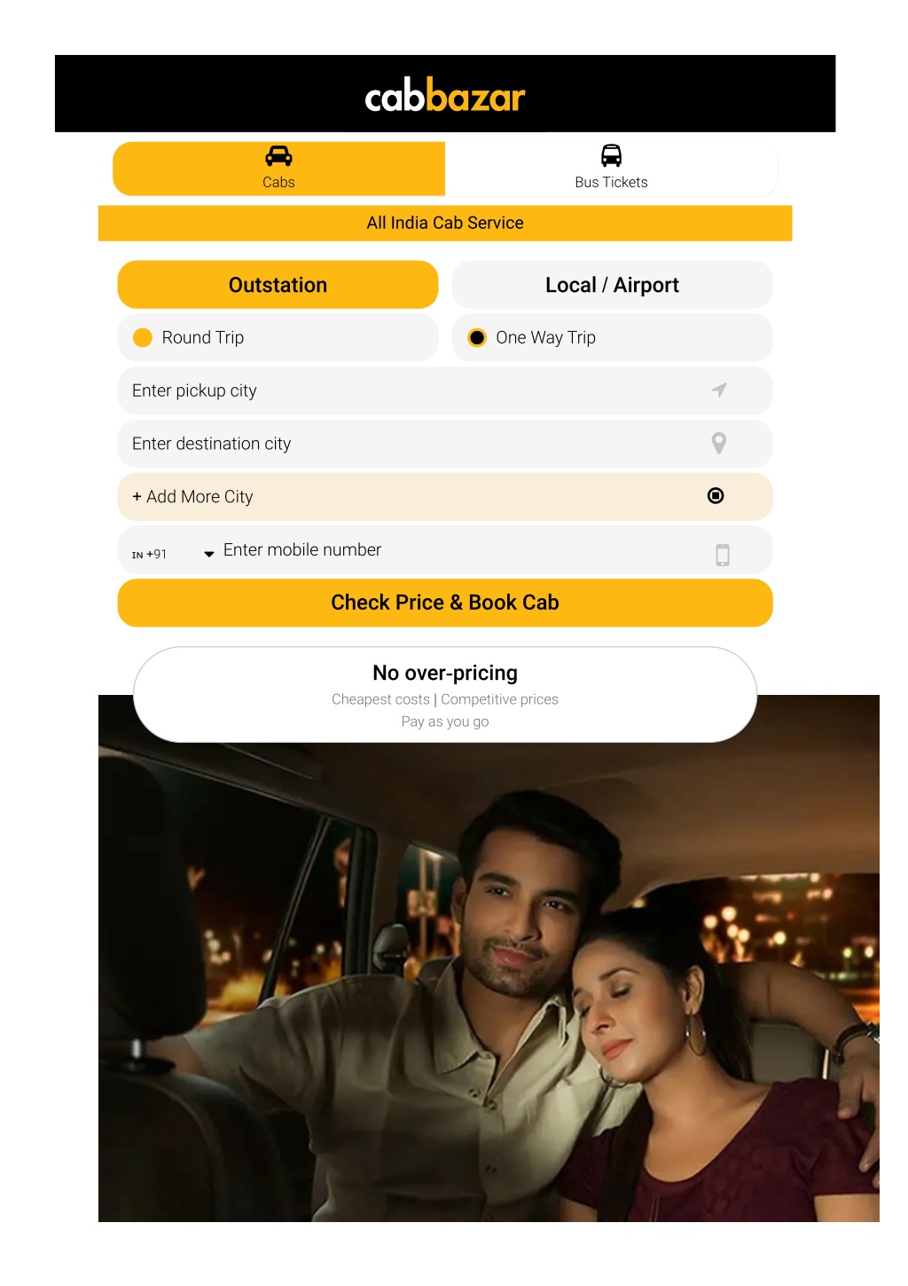Click the dropdown arrow next to IN +91
The width and height of the screenshot is (908, 1286).
click(209, 554)
